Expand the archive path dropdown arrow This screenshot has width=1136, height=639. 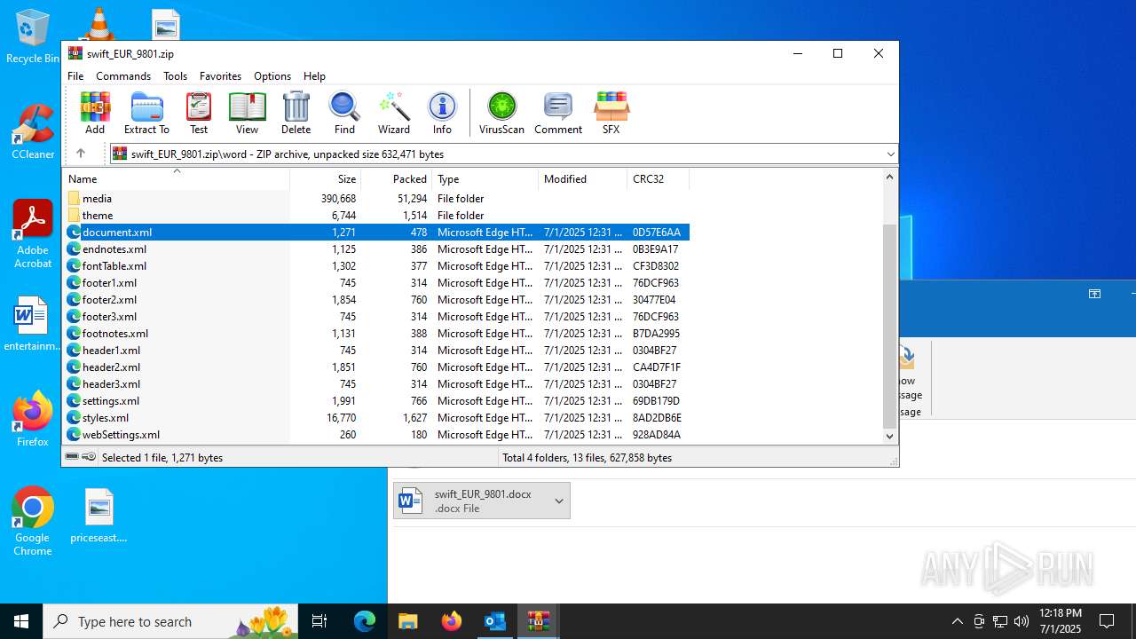click(890, 154)
